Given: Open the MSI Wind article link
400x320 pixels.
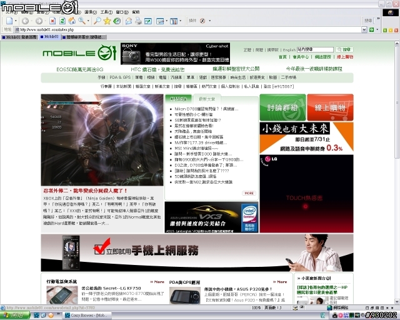Looking at the screenshot, I should (196, 148).
